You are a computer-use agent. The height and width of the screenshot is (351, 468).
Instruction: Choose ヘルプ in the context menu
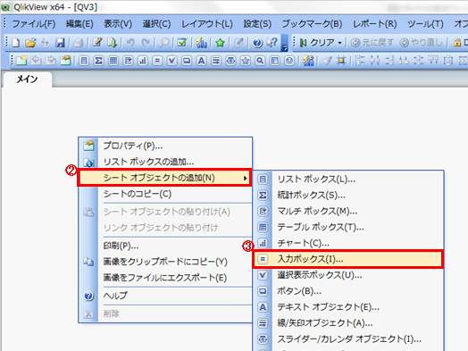pyautogui.click(x=166, y=296)
